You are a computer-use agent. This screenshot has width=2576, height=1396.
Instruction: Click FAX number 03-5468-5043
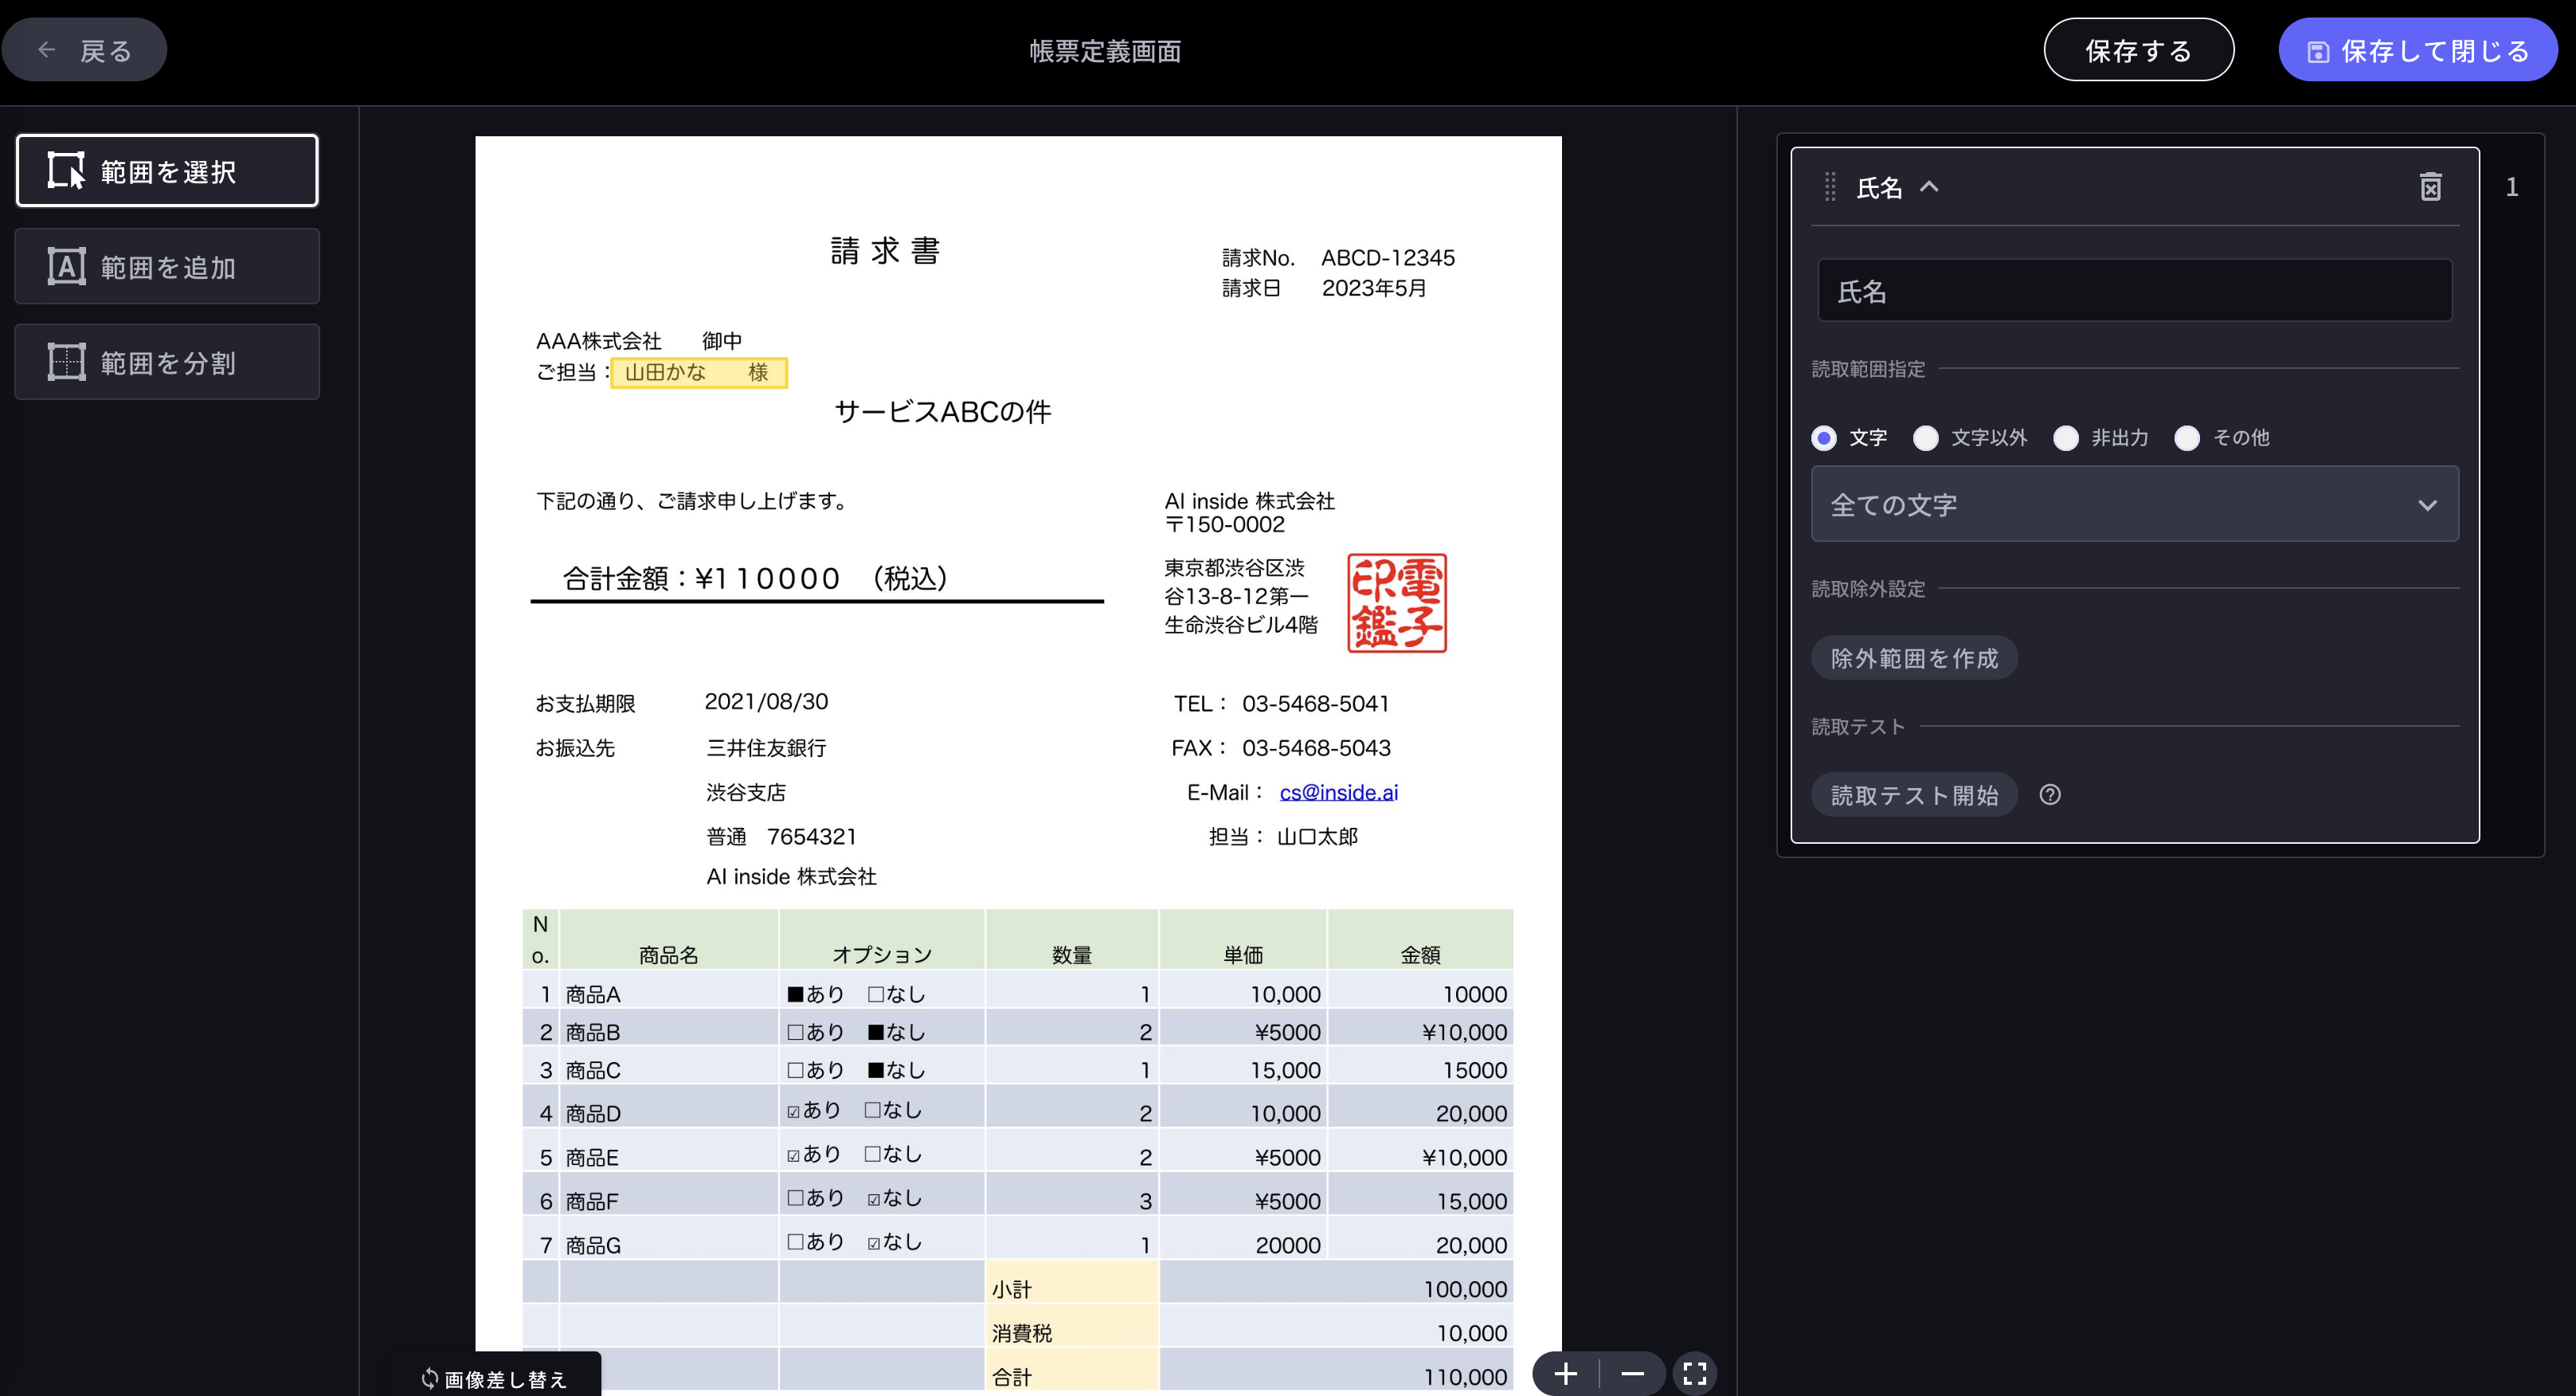1315,747
